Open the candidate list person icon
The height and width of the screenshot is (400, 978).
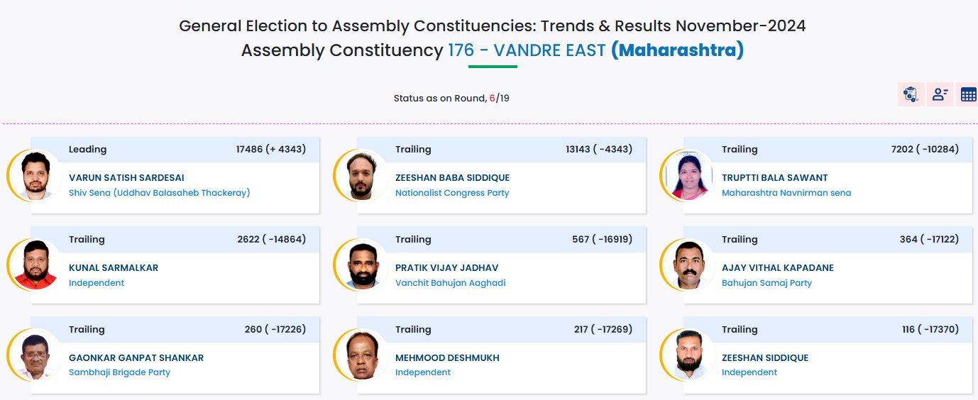coord(940,94)
